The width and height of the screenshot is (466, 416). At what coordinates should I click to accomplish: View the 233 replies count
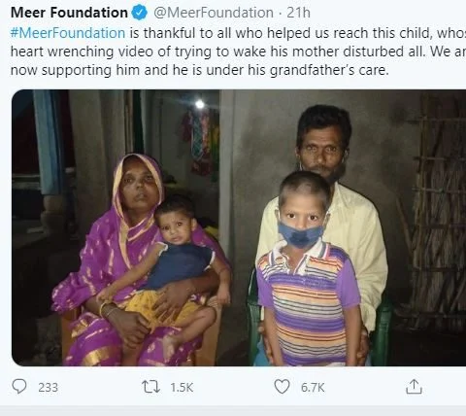click(49, 388)
